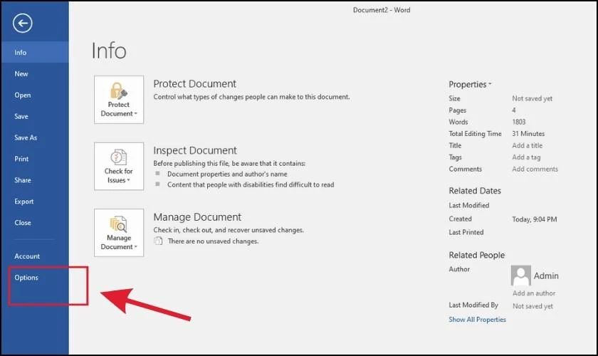Expand the Properties dropdown heading

470,84
